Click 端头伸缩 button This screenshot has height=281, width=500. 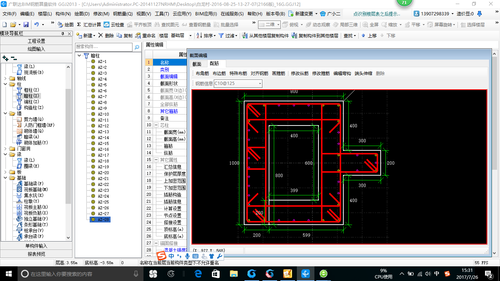[363, 74]
